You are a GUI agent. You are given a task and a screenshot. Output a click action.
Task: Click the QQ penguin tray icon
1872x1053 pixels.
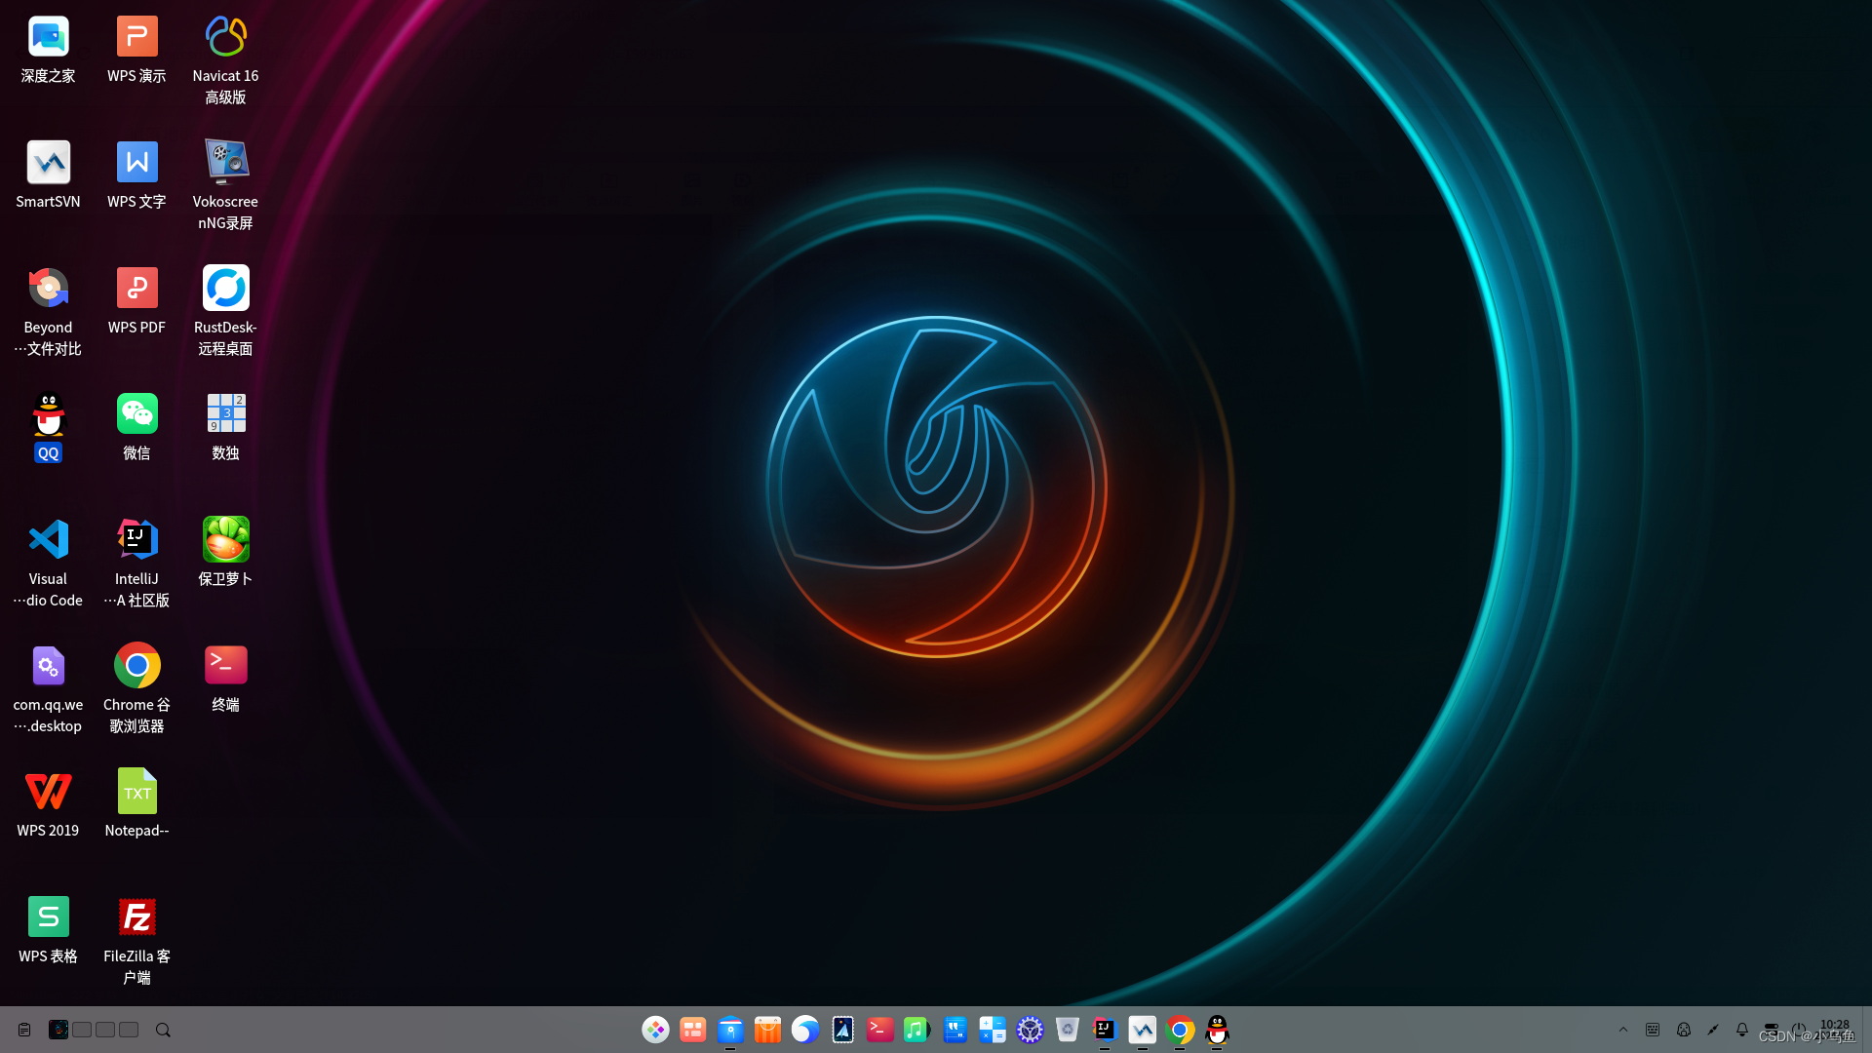1684,1030
